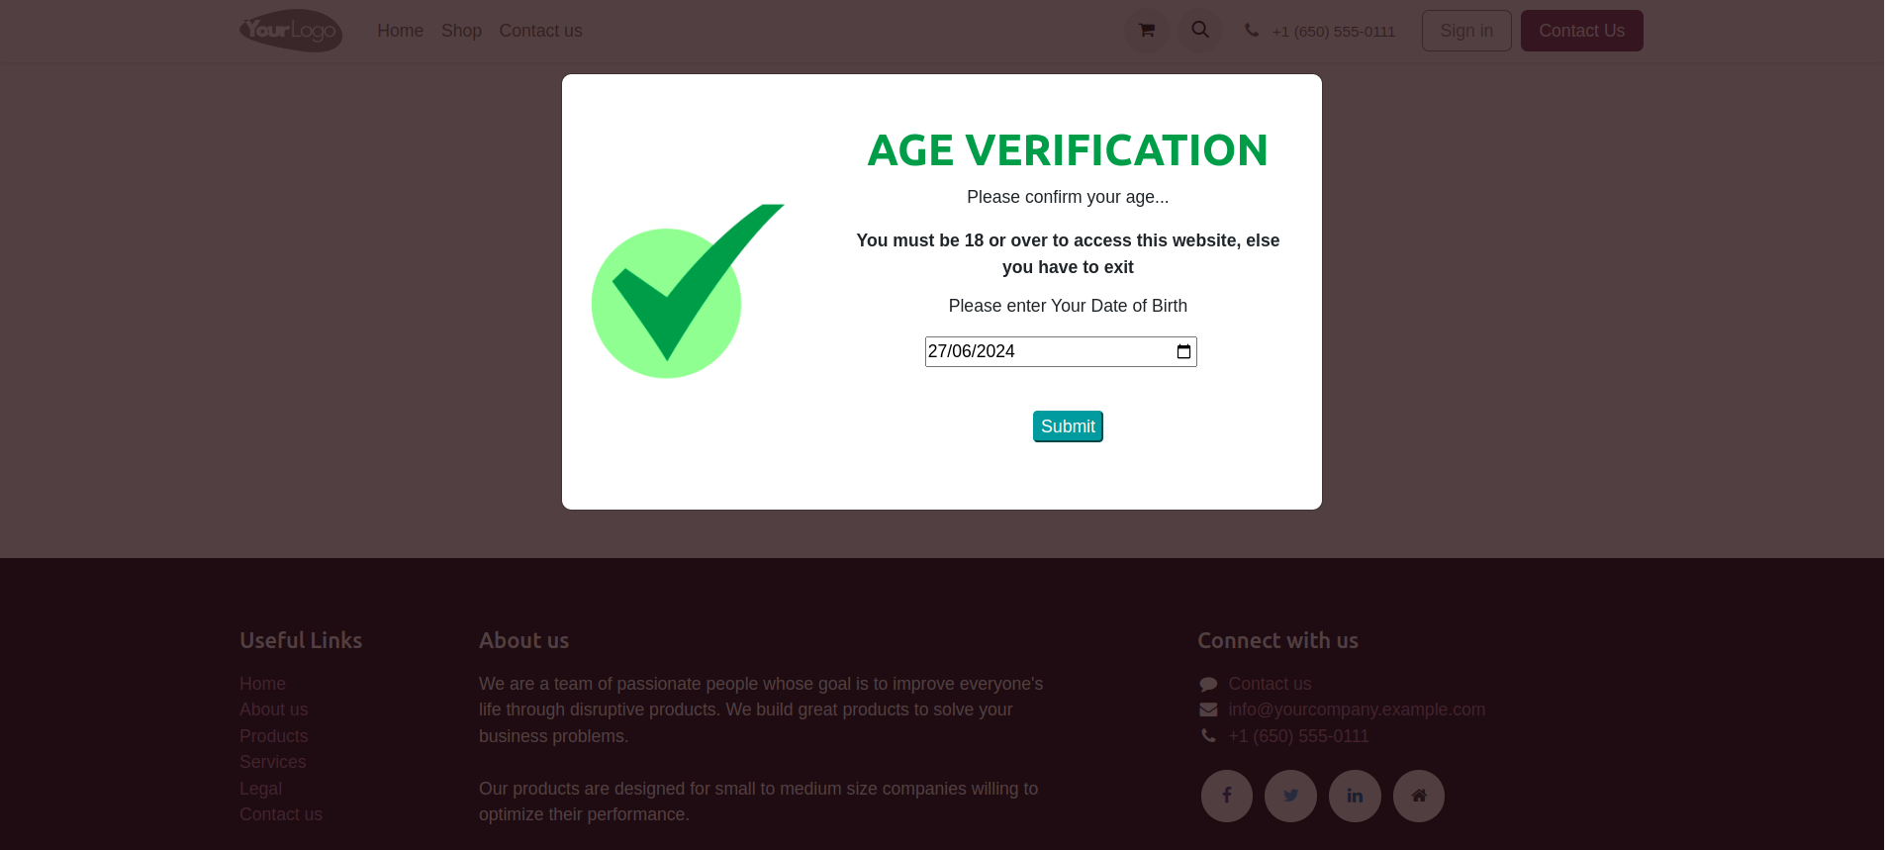Open the LinkedIn social icon
This screenshot has height=850, width=1885.
click(x=1355, y=796)
